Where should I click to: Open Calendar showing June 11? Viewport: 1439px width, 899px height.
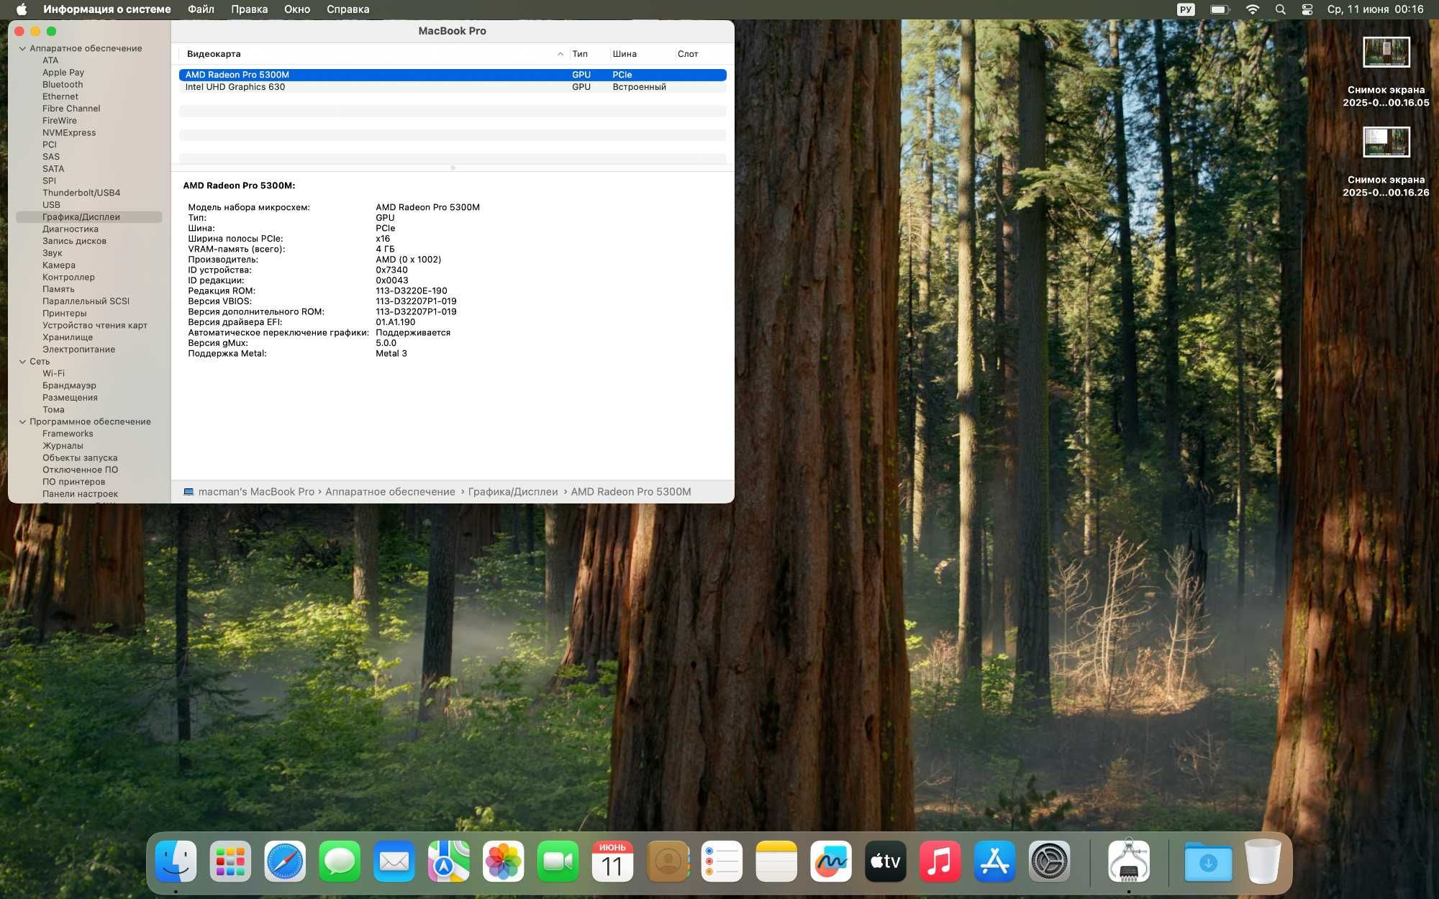coord(613,861)
